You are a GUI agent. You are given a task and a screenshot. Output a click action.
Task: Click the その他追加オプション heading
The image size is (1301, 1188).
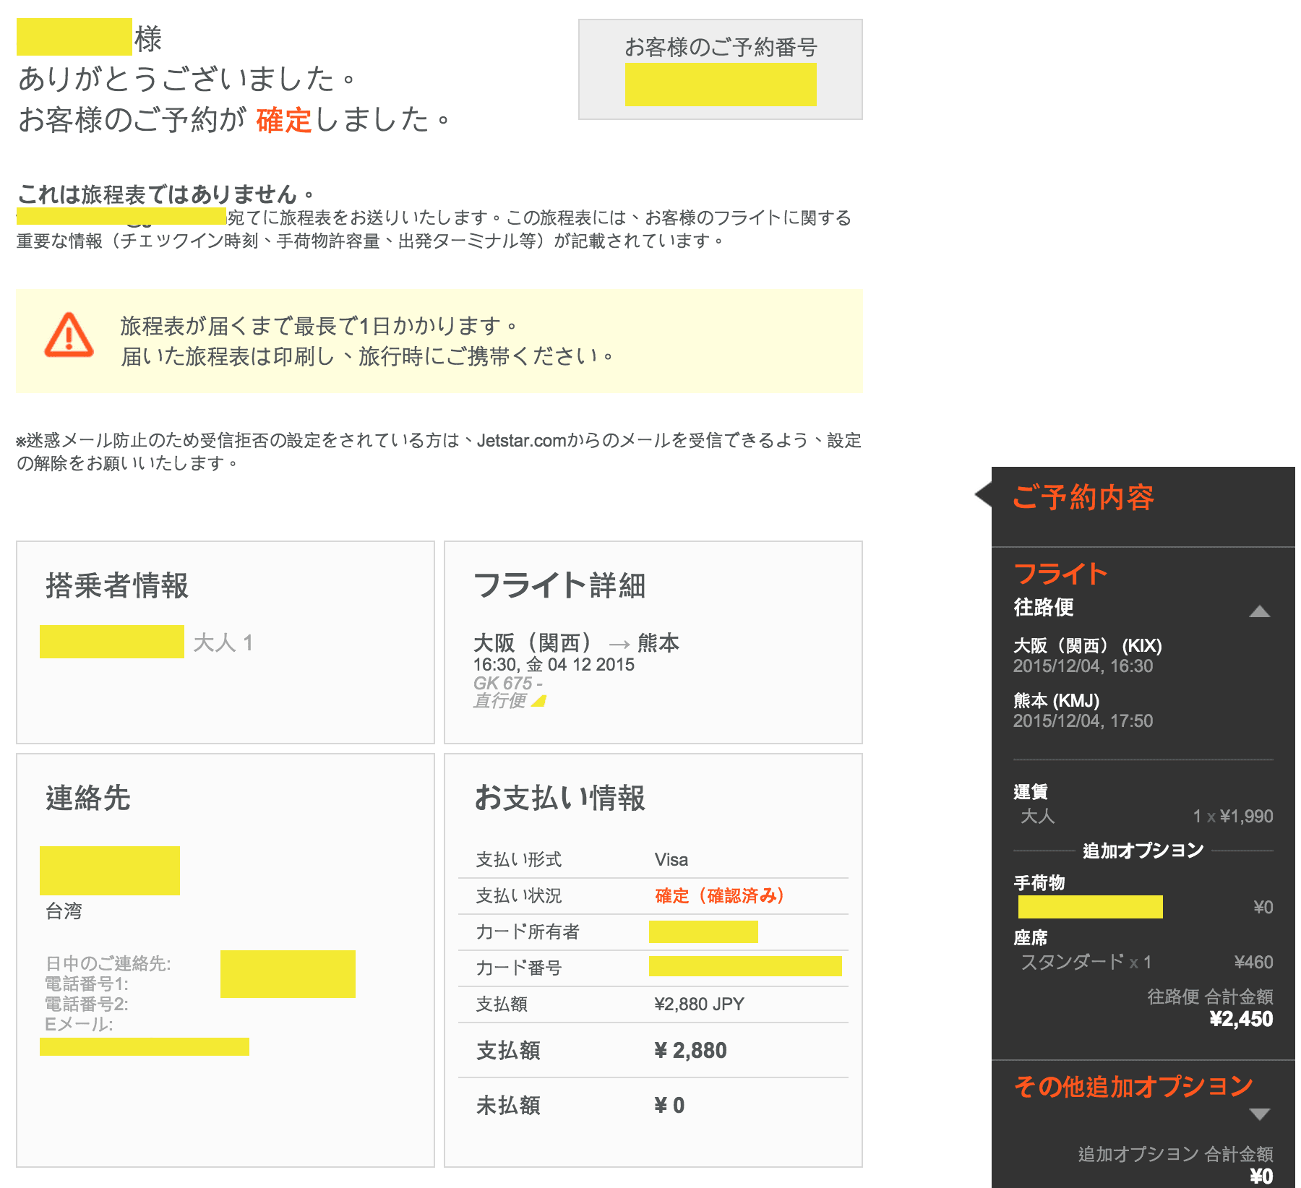coord(1133,1086)
